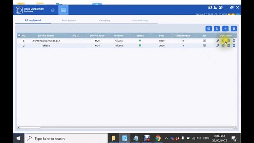This screenshot has height=143, width=254.
Task: Click the Device Type column header
Action: (x=97, y=35)
